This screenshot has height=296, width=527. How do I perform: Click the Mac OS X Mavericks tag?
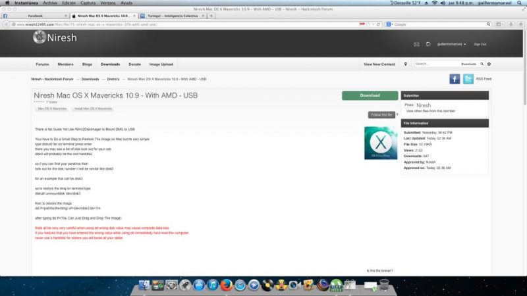pyautogui.click(x=52, y=109)
